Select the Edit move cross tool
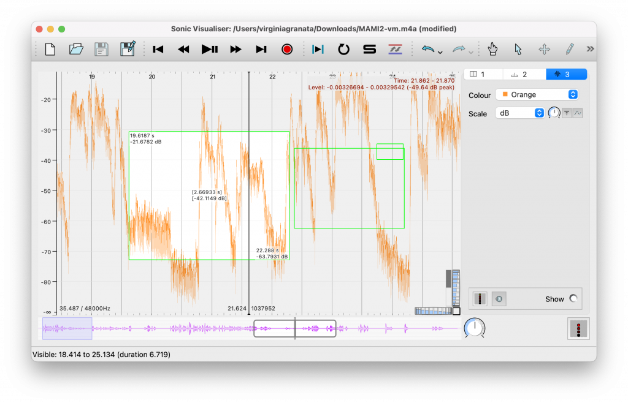This screenshot has height=403, width=628. 545,49
